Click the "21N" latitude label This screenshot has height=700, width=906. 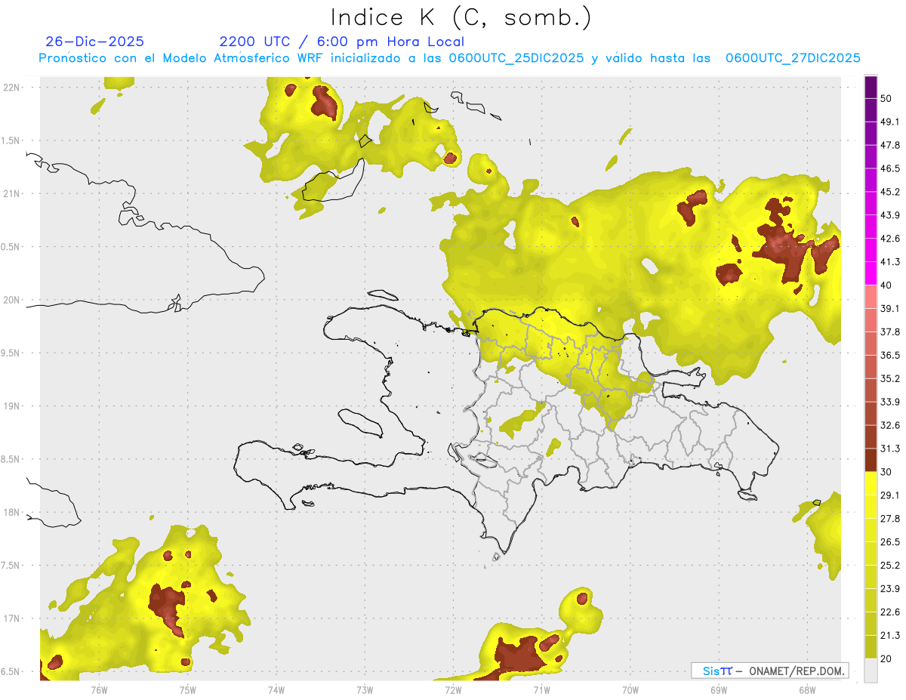click(11, 193)
